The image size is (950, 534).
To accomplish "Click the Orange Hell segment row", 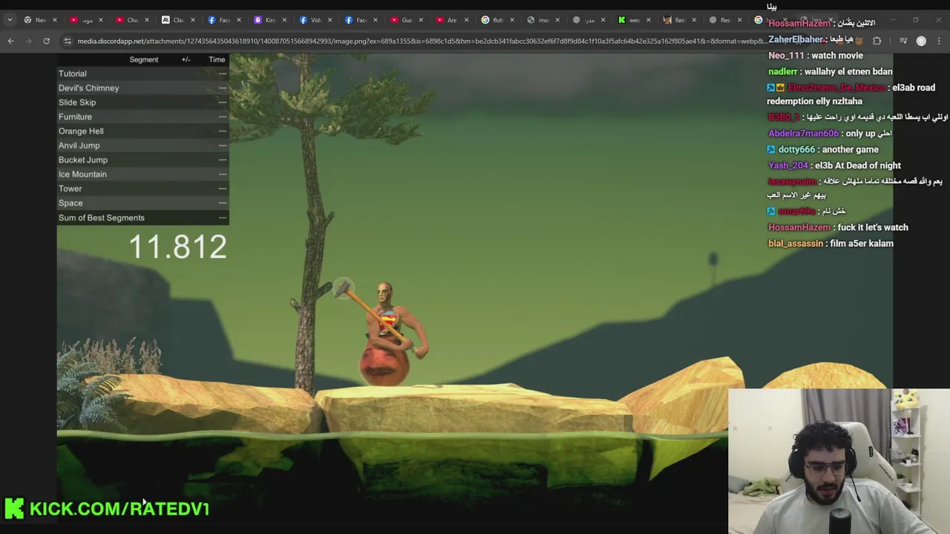I will [142, 131].
